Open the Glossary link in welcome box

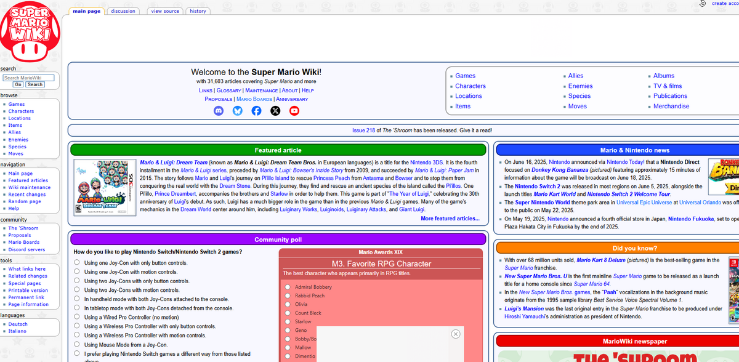[x=229, y=90]
